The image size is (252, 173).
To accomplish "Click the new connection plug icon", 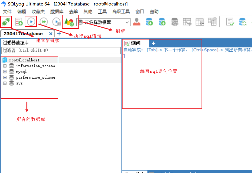I will click(x=6, y=22).
